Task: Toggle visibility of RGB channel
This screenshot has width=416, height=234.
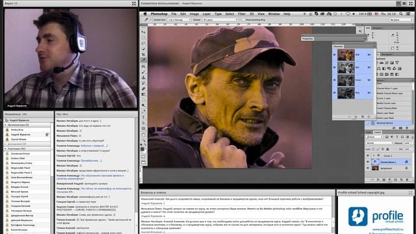Action: point(334,55)
